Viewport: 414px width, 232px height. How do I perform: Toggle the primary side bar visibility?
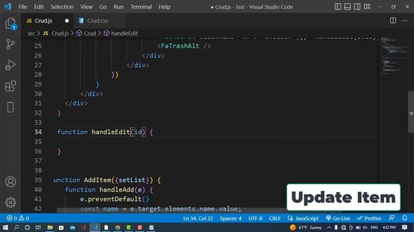(338, 6)
